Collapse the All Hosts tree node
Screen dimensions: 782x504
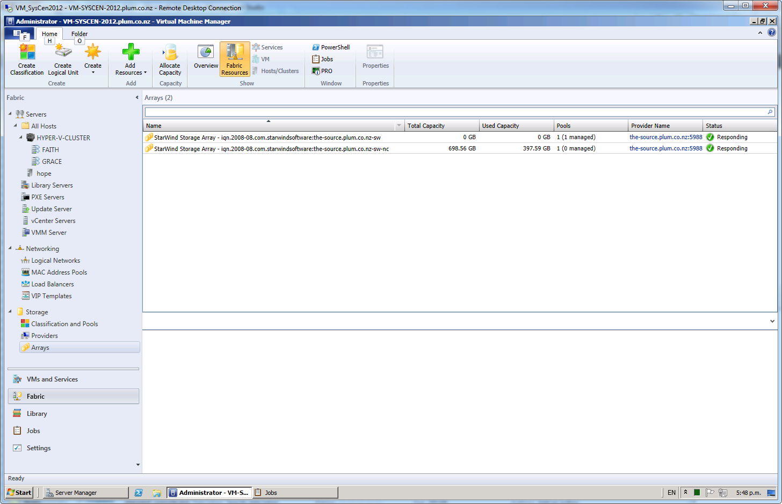tap(15, 126)
